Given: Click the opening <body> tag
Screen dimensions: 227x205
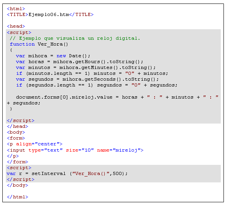Looking at the screenshot, I should (x=16, y=132).
